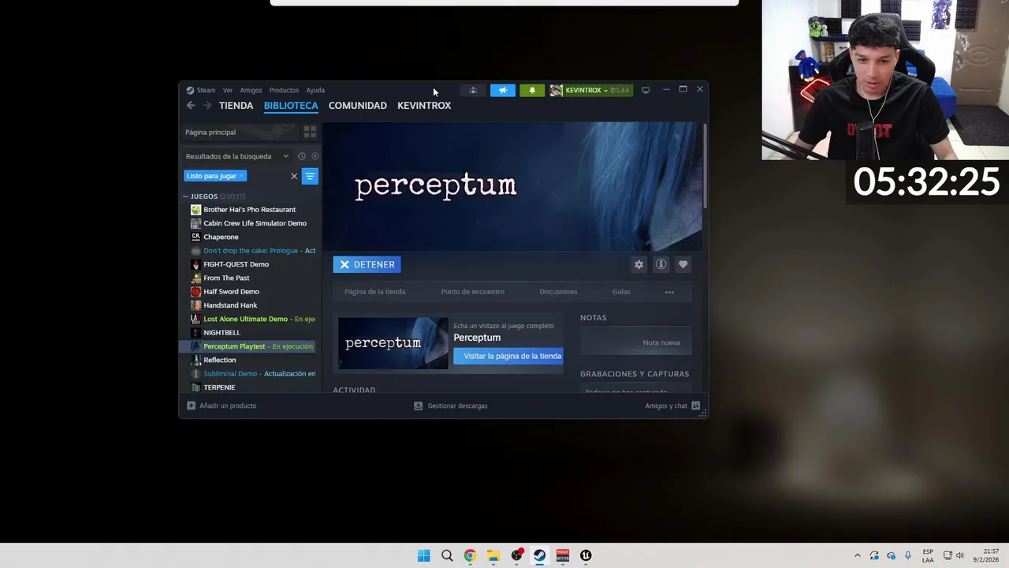Open 'Gestionar descargas'
Screen dimensions: 1009x568
(x=451, y=405)
